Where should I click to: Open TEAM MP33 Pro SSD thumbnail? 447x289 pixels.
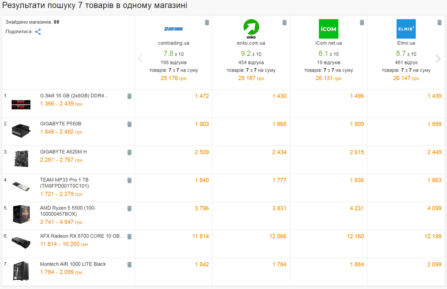pos(21,186)
